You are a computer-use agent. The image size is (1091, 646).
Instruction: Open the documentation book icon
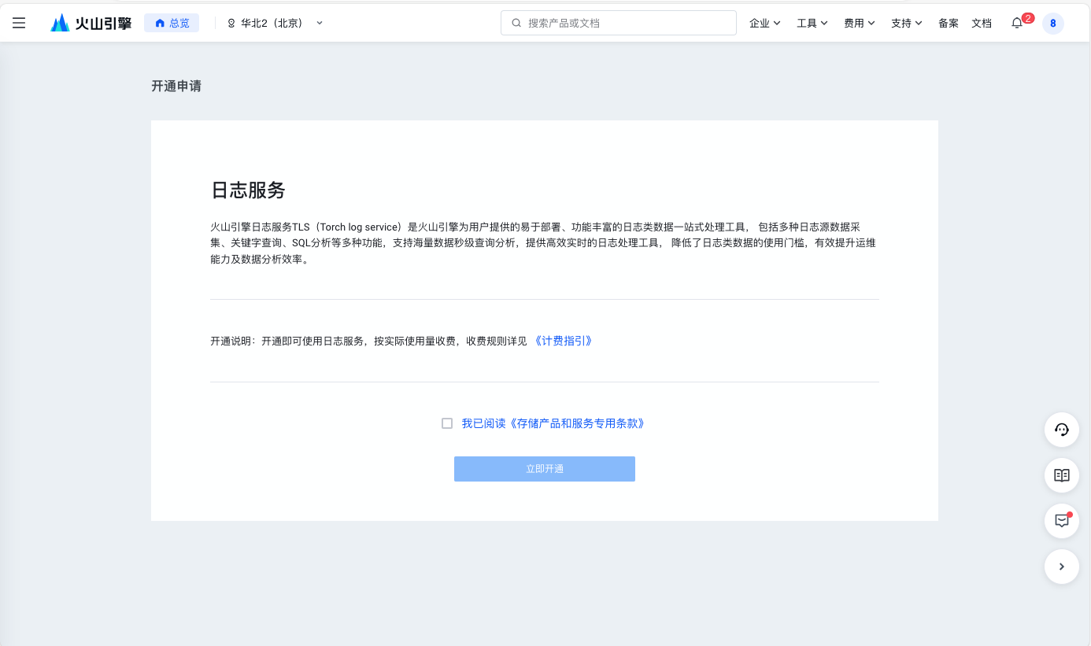(1061, 475)
